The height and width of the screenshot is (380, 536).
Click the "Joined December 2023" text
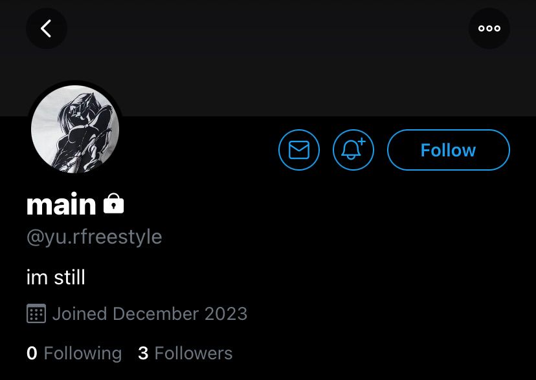(x=150, y=314)
